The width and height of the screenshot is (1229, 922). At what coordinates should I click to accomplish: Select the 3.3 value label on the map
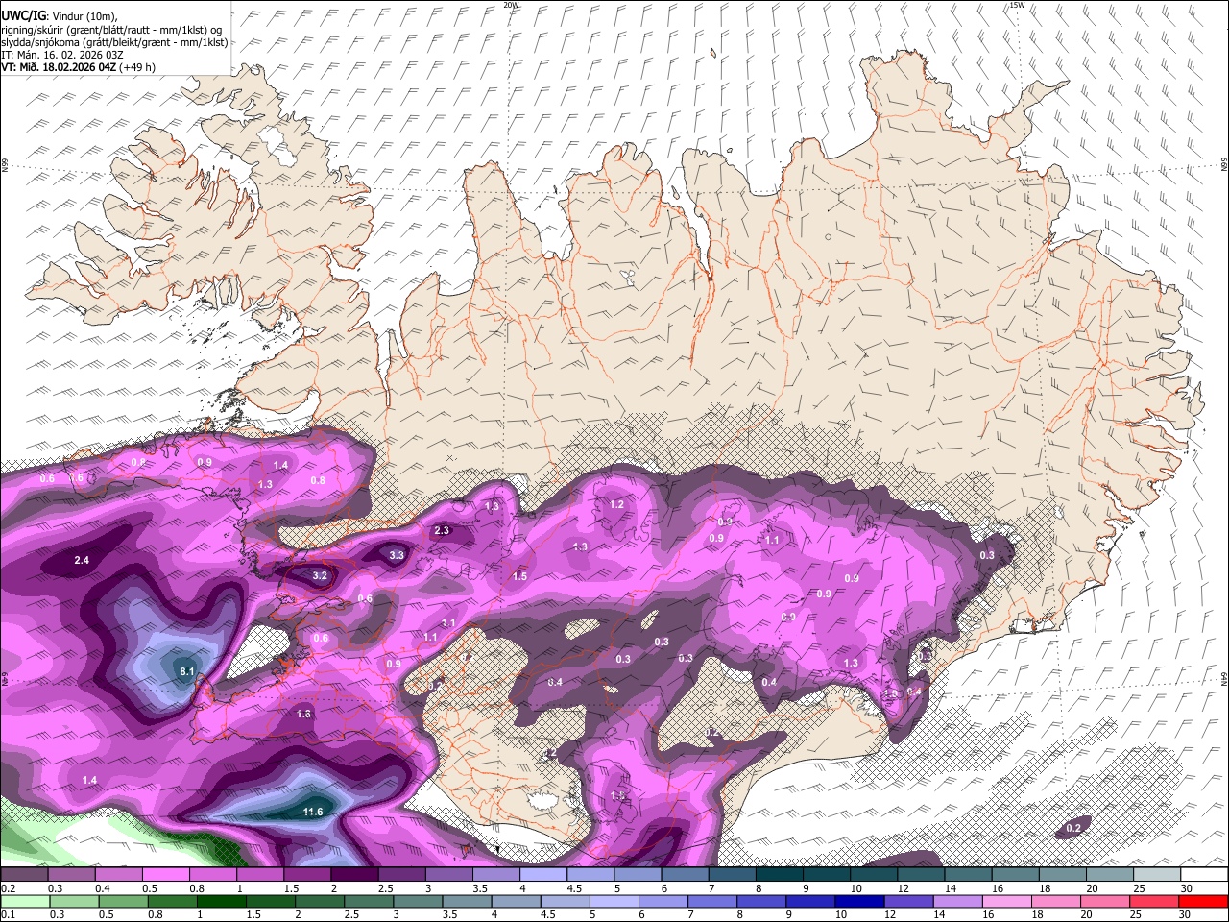coord(397,555)
